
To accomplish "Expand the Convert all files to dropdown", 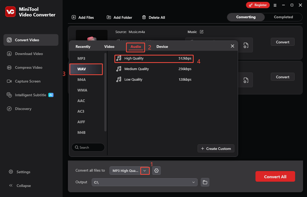I will coord(145,171).
